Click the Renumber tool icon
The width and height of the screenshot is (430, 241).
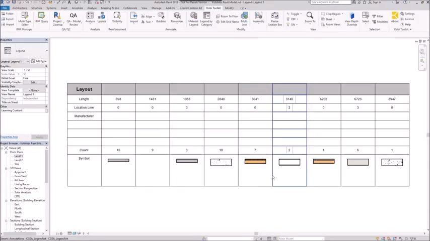click(x=177, y=18)
